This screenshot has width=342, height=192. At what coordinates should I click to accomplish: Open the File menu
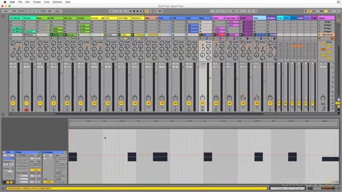pos(20,2)
